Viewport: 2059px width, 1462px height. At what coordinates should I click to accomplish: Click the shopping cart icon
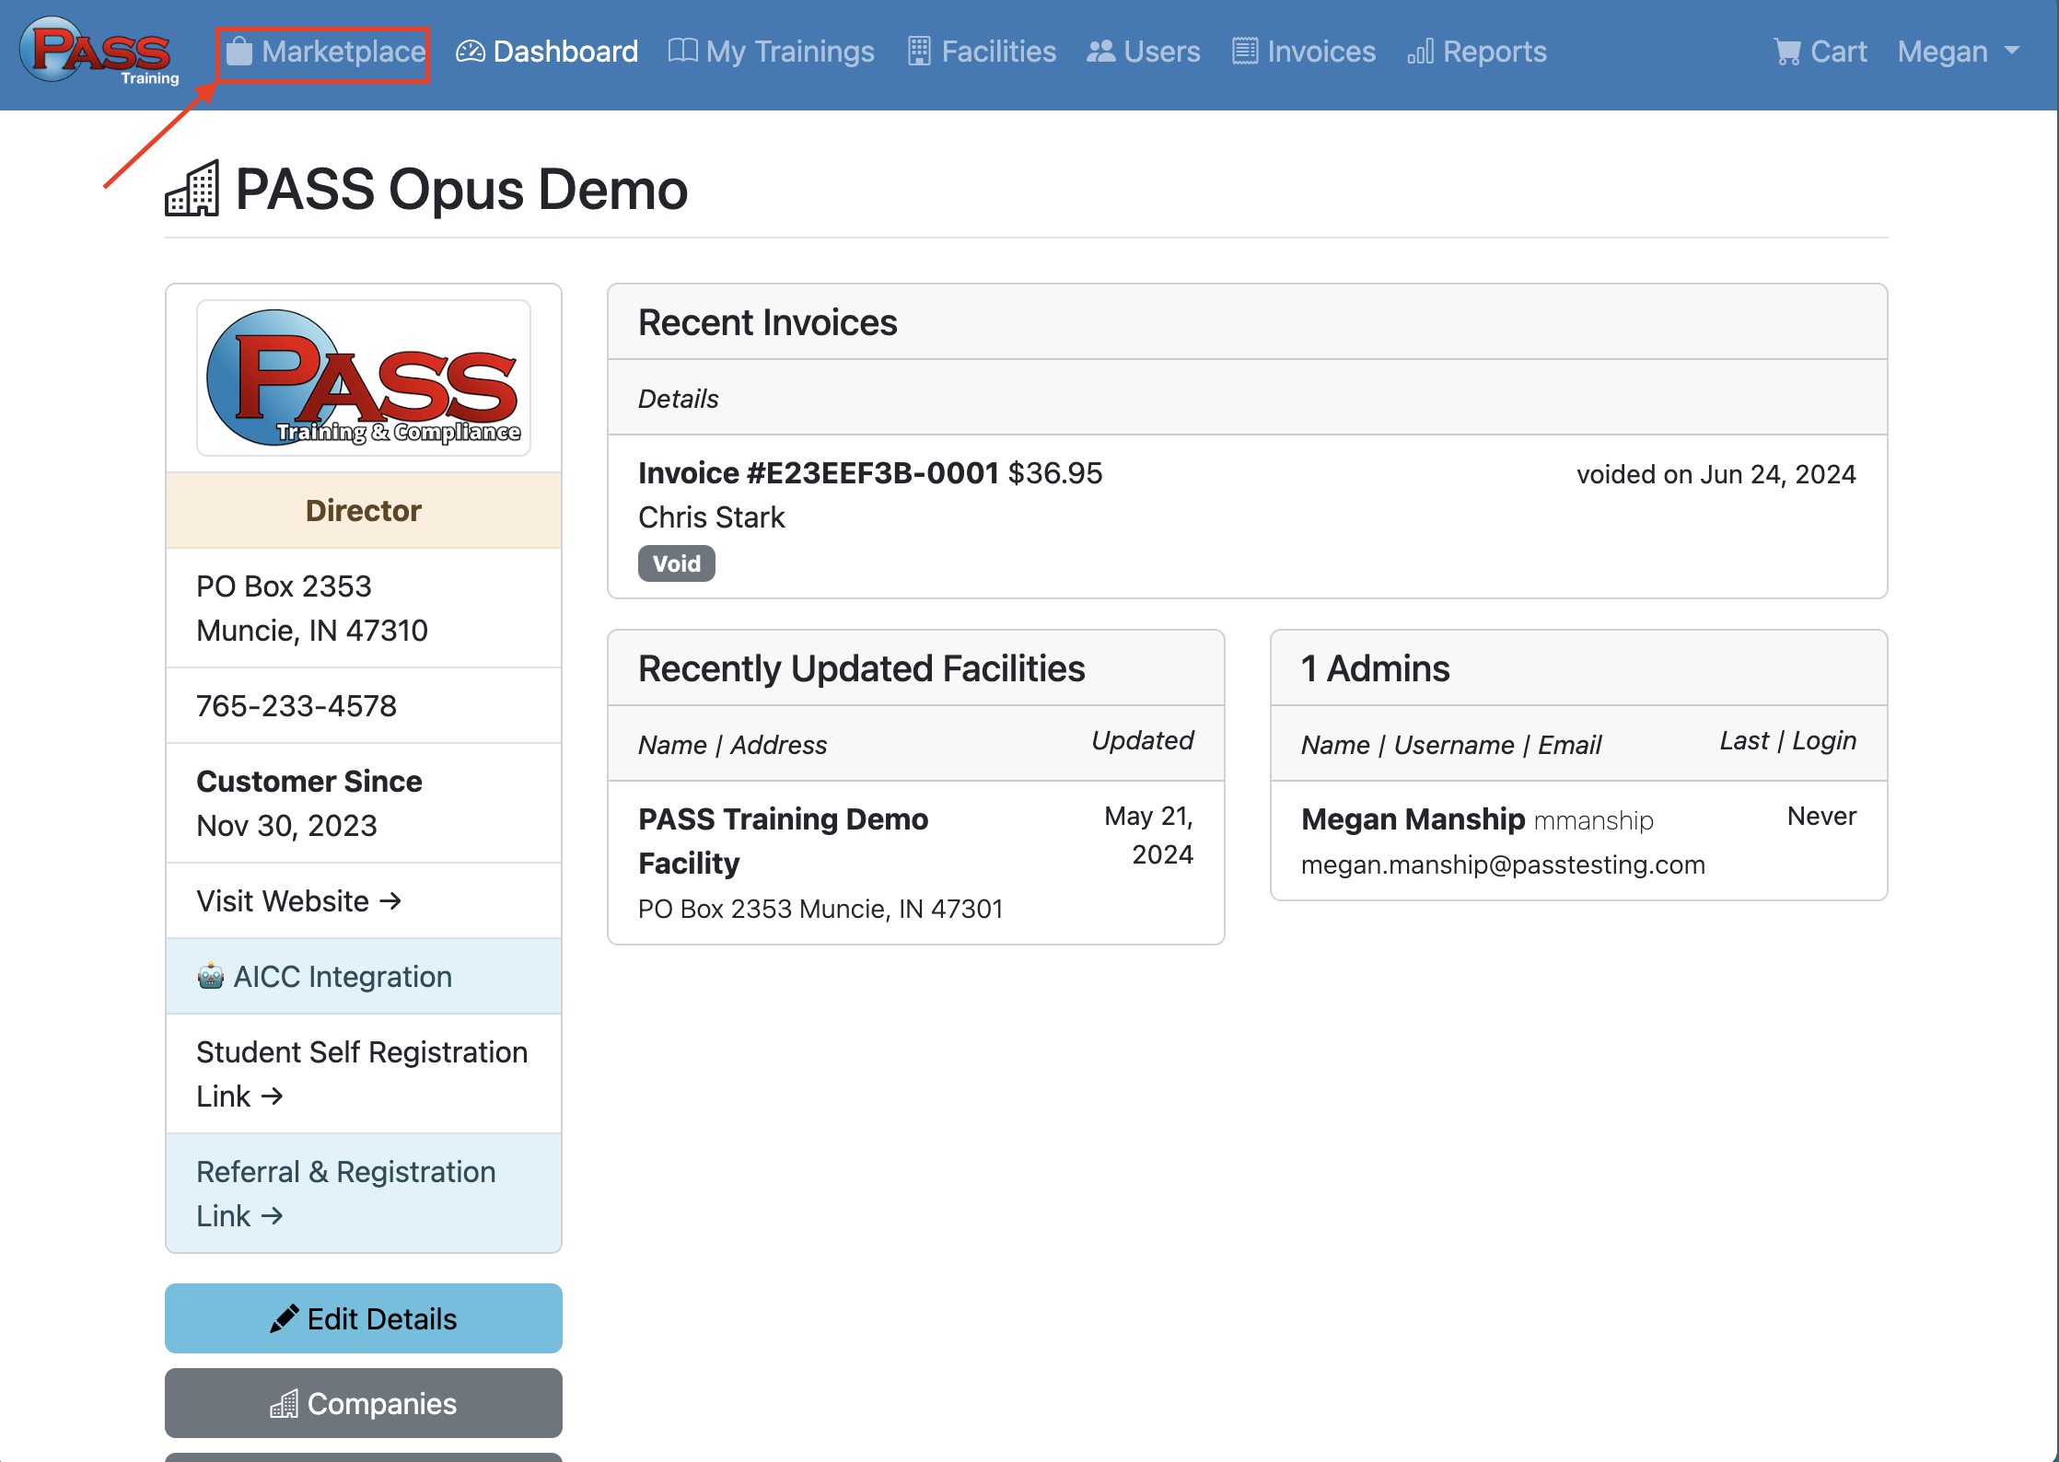click(1786, 52)
